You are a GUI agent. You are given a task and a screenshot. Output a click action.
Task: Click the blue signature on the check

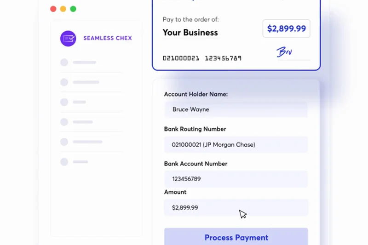(x=284, y=52)
